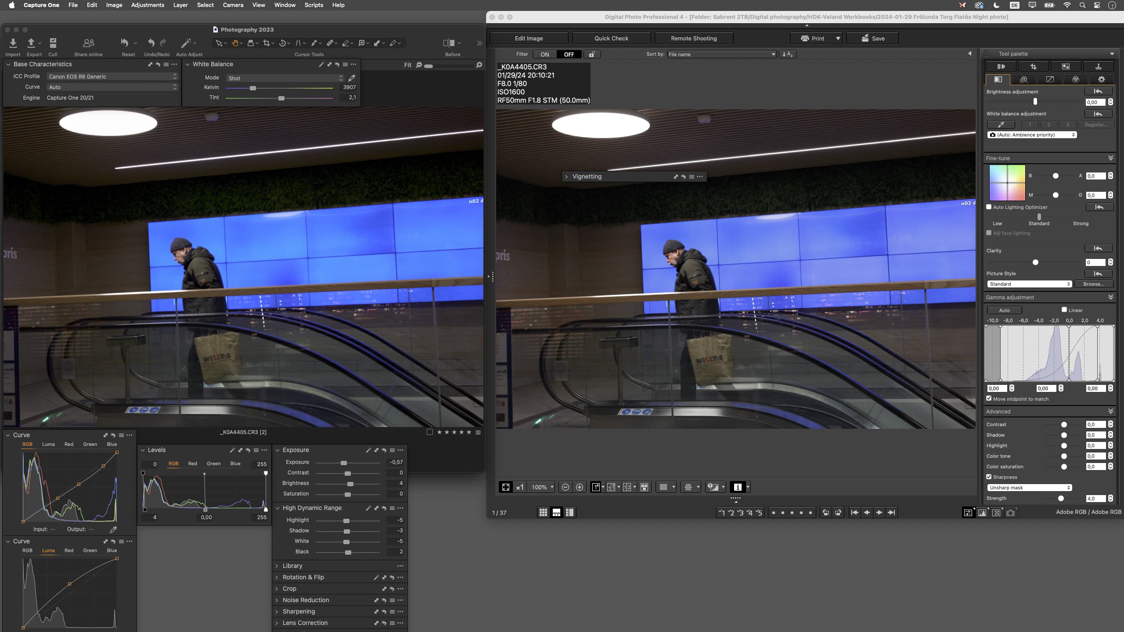This screenshot has height=632, width=1124.
Task: Expand the Noise Reduction tool
Action: pyautogui.click(x=277, y=600)
